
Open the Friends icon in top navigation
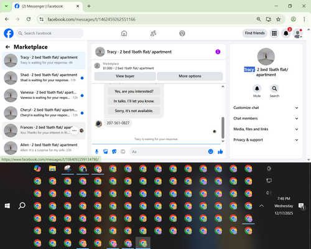153,33
